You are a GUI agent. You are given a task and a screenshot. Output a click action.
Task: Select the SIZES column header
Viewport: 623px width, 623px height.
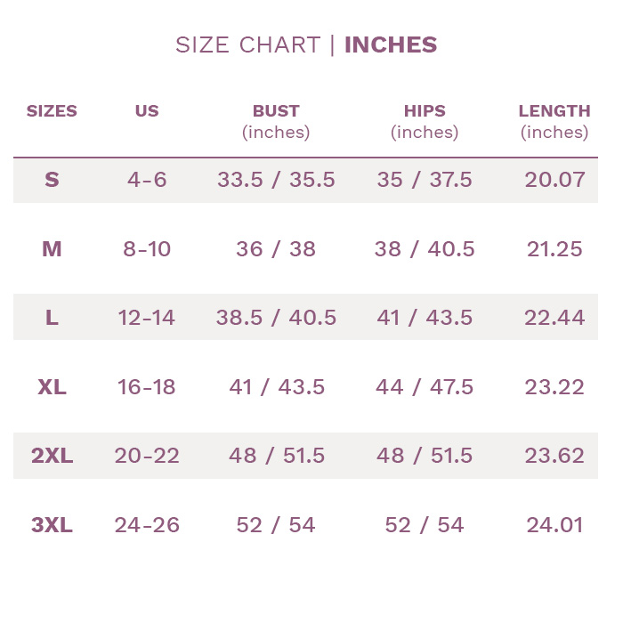(52, 111)
